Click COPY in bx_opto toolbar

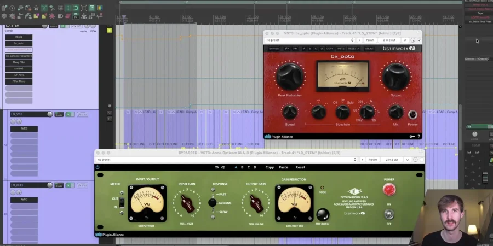[330, 49]
